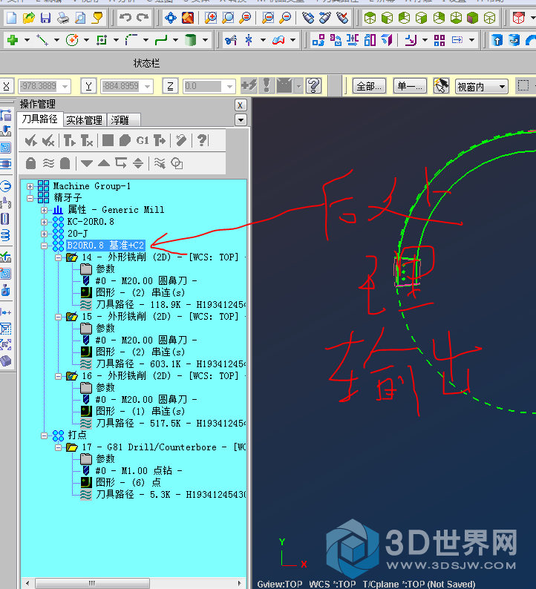Screen dimensions: 536x589
Task: Toggle Only display associative geometry
Action: click(177, 163)
